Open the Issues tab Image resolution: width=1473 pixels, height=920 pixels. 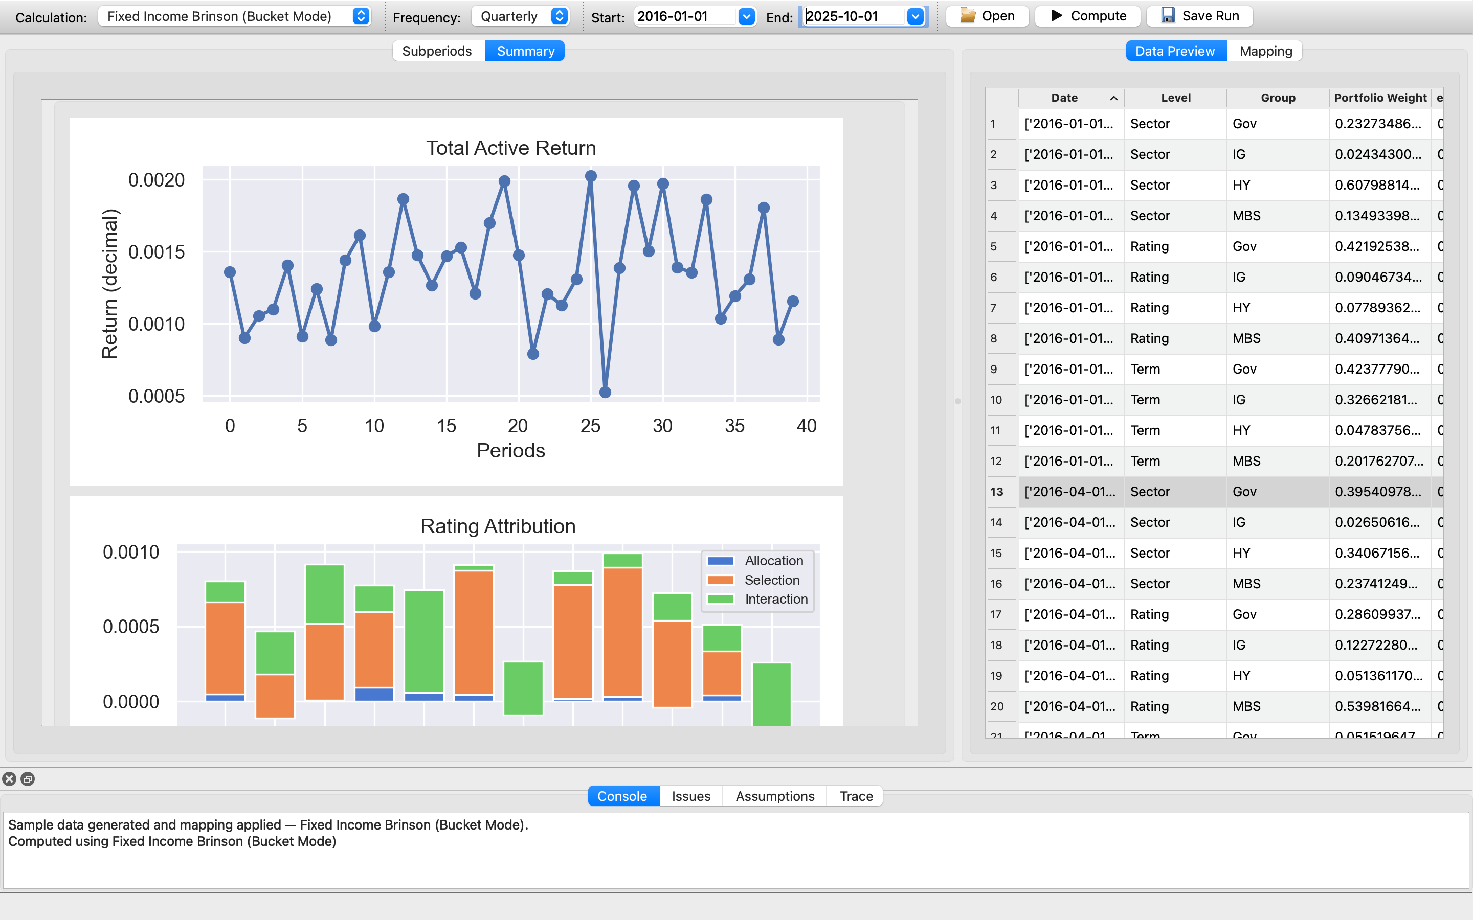pos(691,796)
